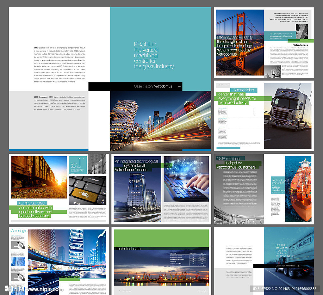Click the teal 'Only 1 operator' box
Viewport: 323px width, 295px height.
[78, 165]
